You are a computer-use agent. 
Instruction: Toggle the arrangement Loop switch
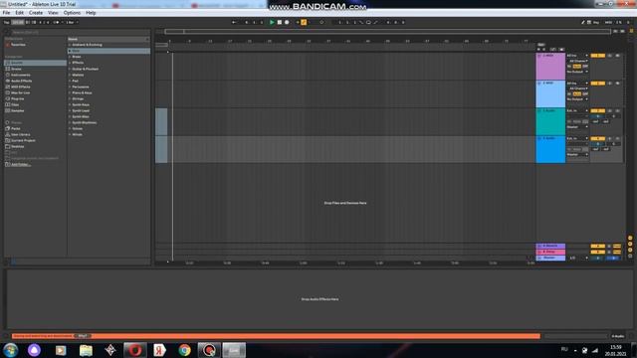(x=368, y=22)
